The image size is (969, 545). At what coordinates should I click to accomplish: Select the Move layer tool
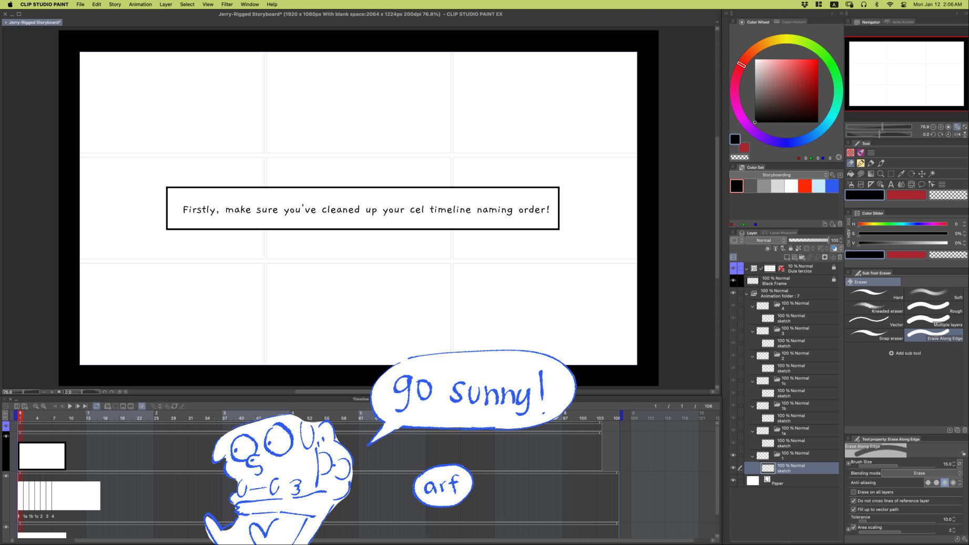[922, 174]
